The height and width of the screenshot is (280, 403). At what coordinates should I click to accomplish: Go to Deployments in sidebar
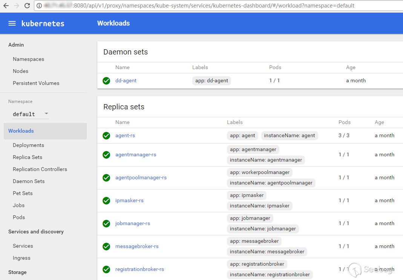[28, 145]
